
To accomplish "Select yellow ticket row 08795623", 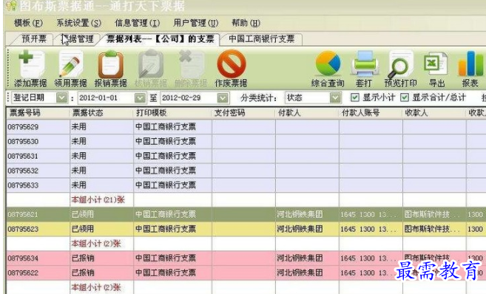I will coord(246,229).
